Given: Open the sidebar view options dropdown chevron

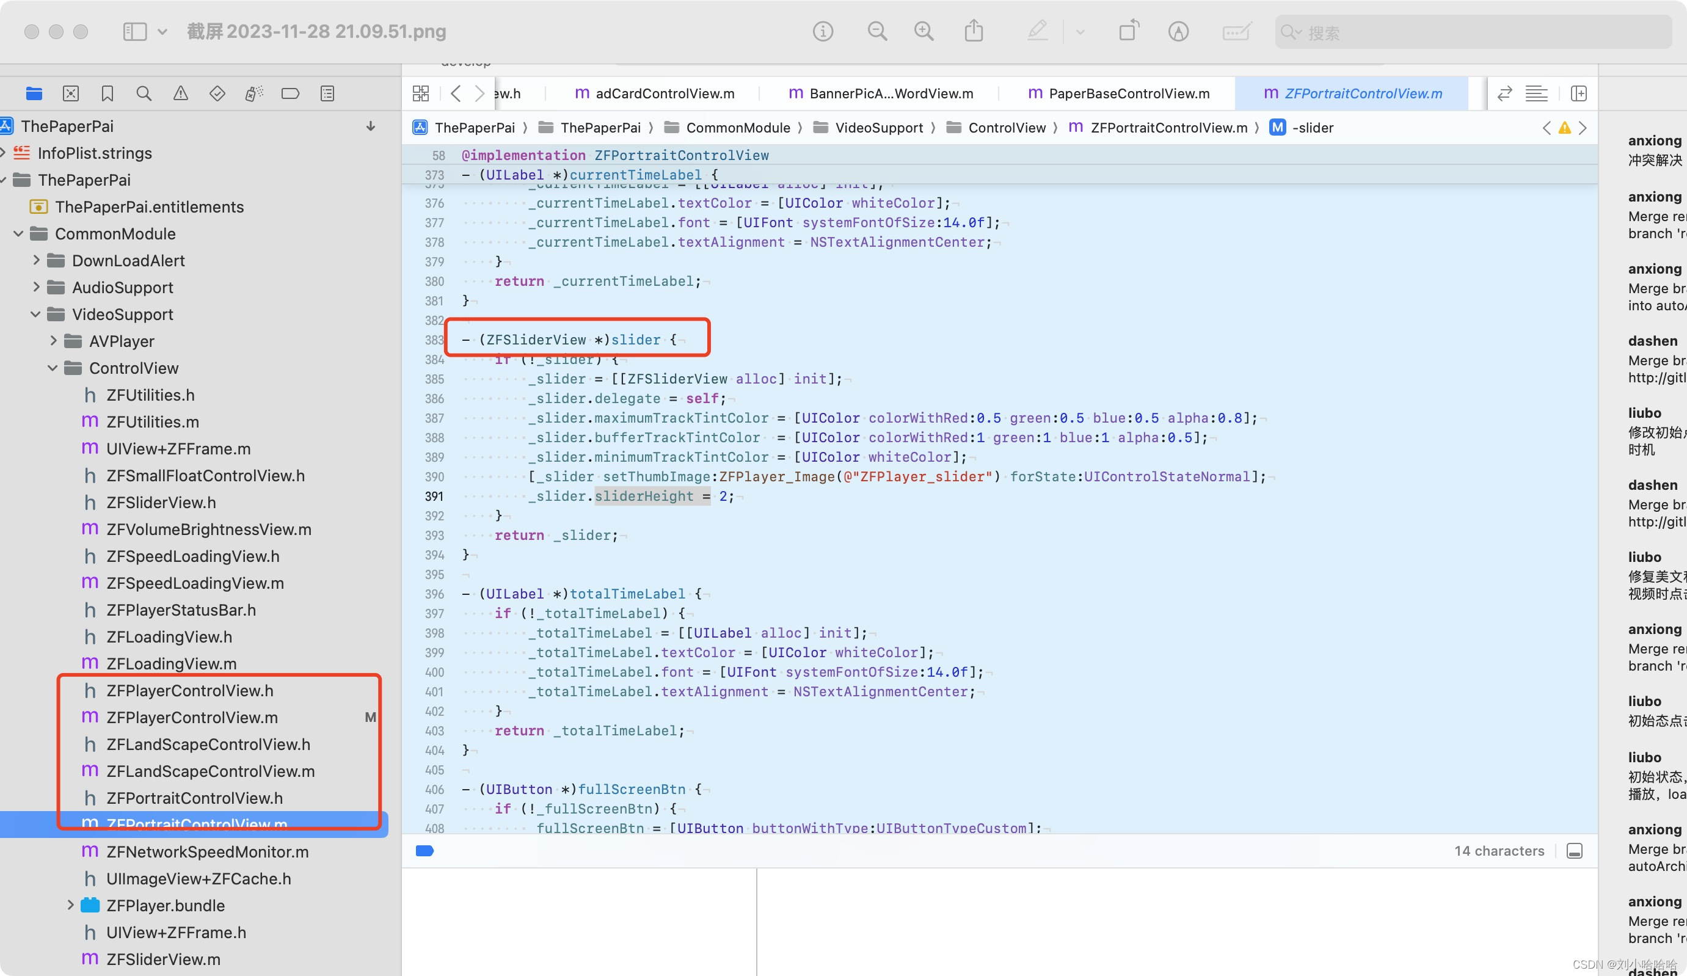Looking at the screenshot, I should [x=162, y=32].
